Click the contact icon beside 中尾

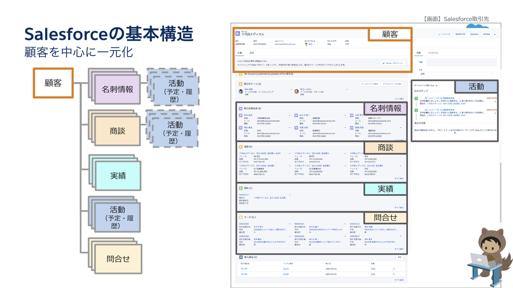coord(296,128)
